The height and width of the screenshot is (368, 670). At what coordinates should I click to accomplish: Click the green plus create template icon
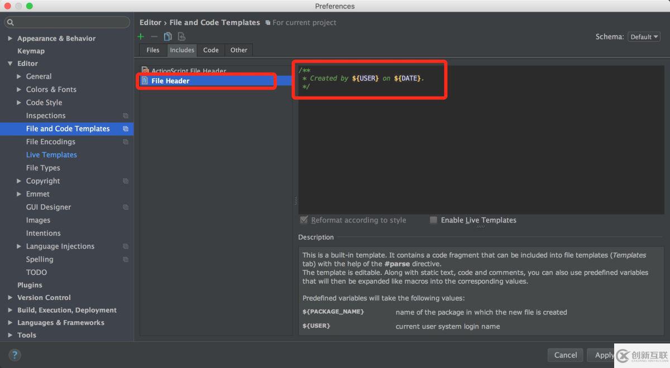pyautogui.click(x=141, y=37)
